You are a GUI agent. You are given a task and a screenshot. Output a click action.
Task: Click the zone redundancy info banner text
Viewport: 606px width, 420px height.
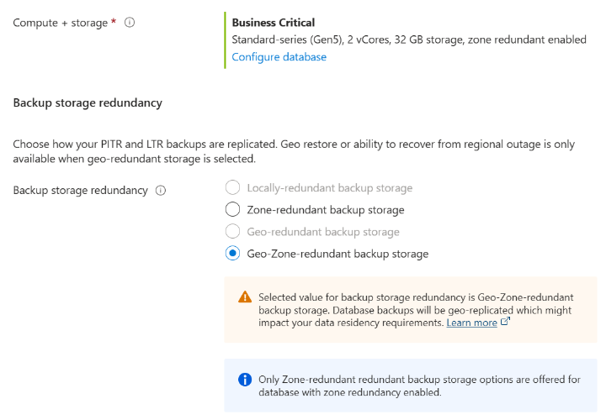pos(419,386)
